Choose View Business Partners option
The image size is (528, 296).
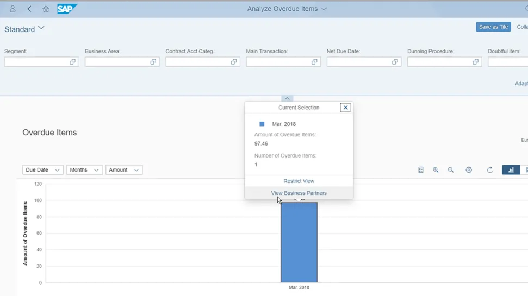(299, 193)
